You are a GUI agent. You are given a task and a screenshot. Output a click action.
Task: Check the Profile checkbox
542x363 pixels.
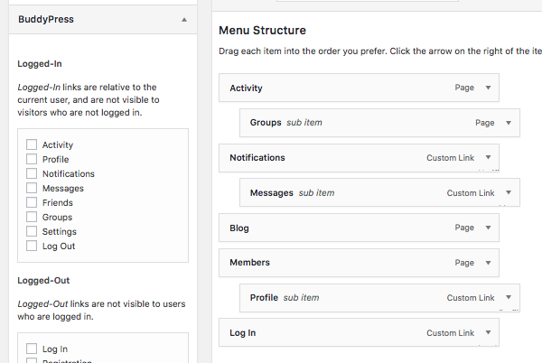tap(32, 159)
